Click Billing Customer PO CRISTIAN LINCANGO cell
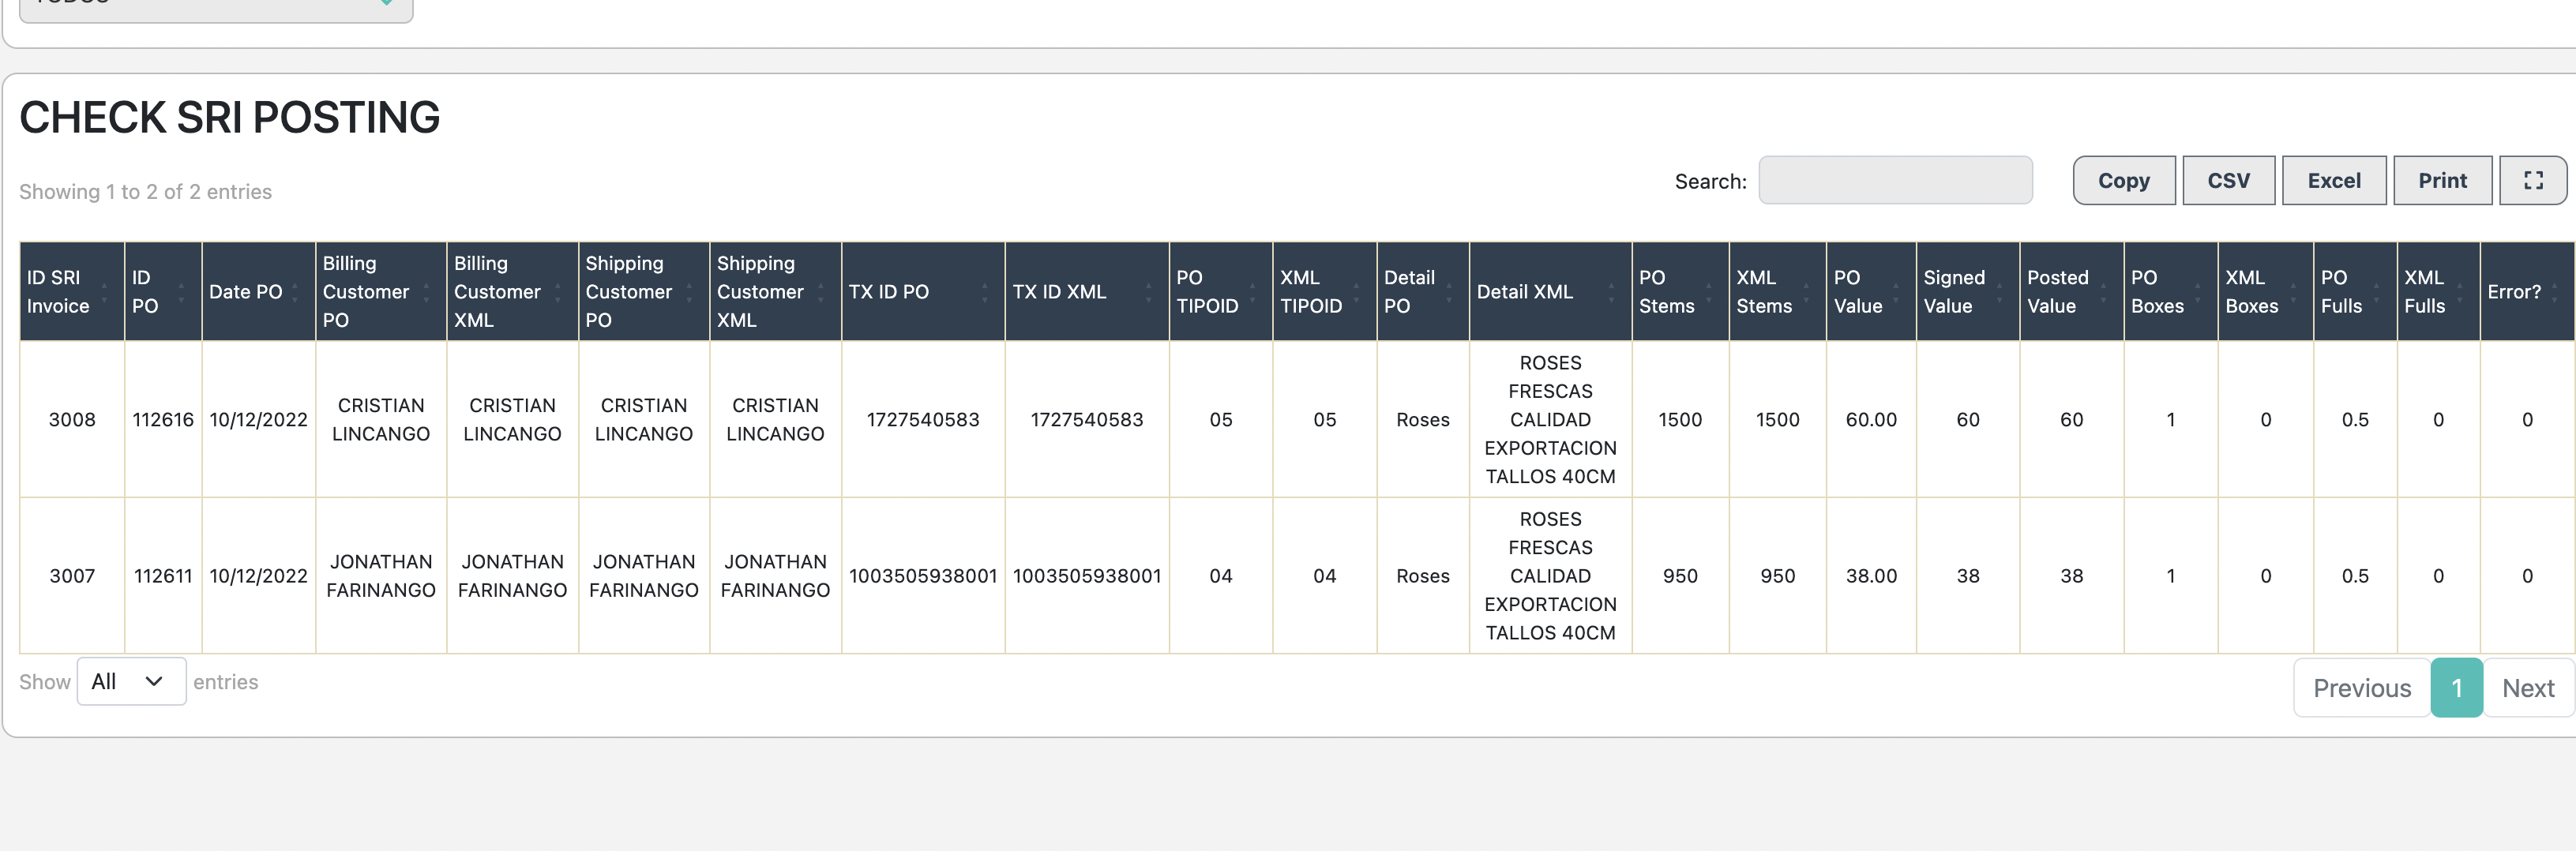The image size is (2576, 851). pyautogui.click(x=381, y=419)
